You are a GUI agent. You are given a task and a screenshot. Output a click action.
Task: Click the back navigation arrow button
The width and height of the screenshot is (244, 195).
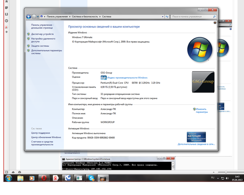click(29, 17)
